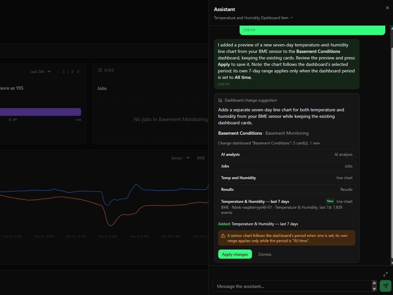Click the Basement Conditions heading in the suggestion card
393x295 pixels.
click(240, 133)
